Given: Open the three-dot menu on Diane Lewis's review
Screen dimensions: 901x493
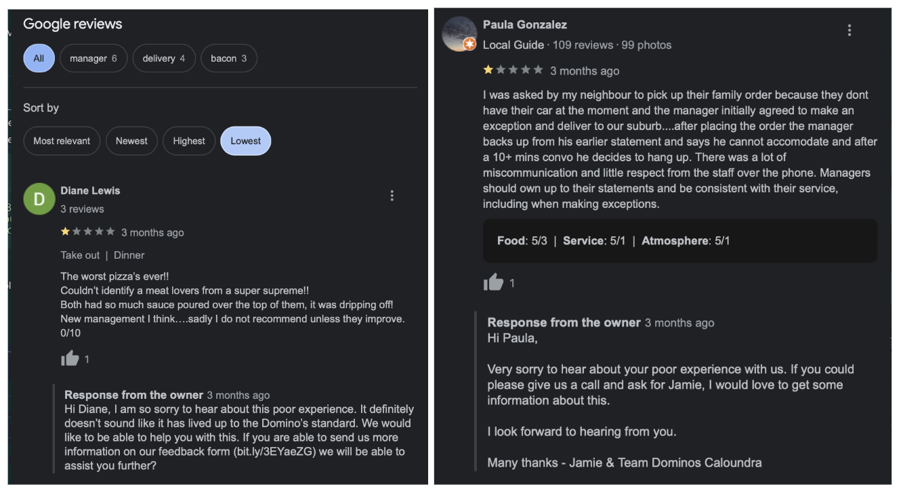Looking at the screenshot, I should (x=393, y=196).
